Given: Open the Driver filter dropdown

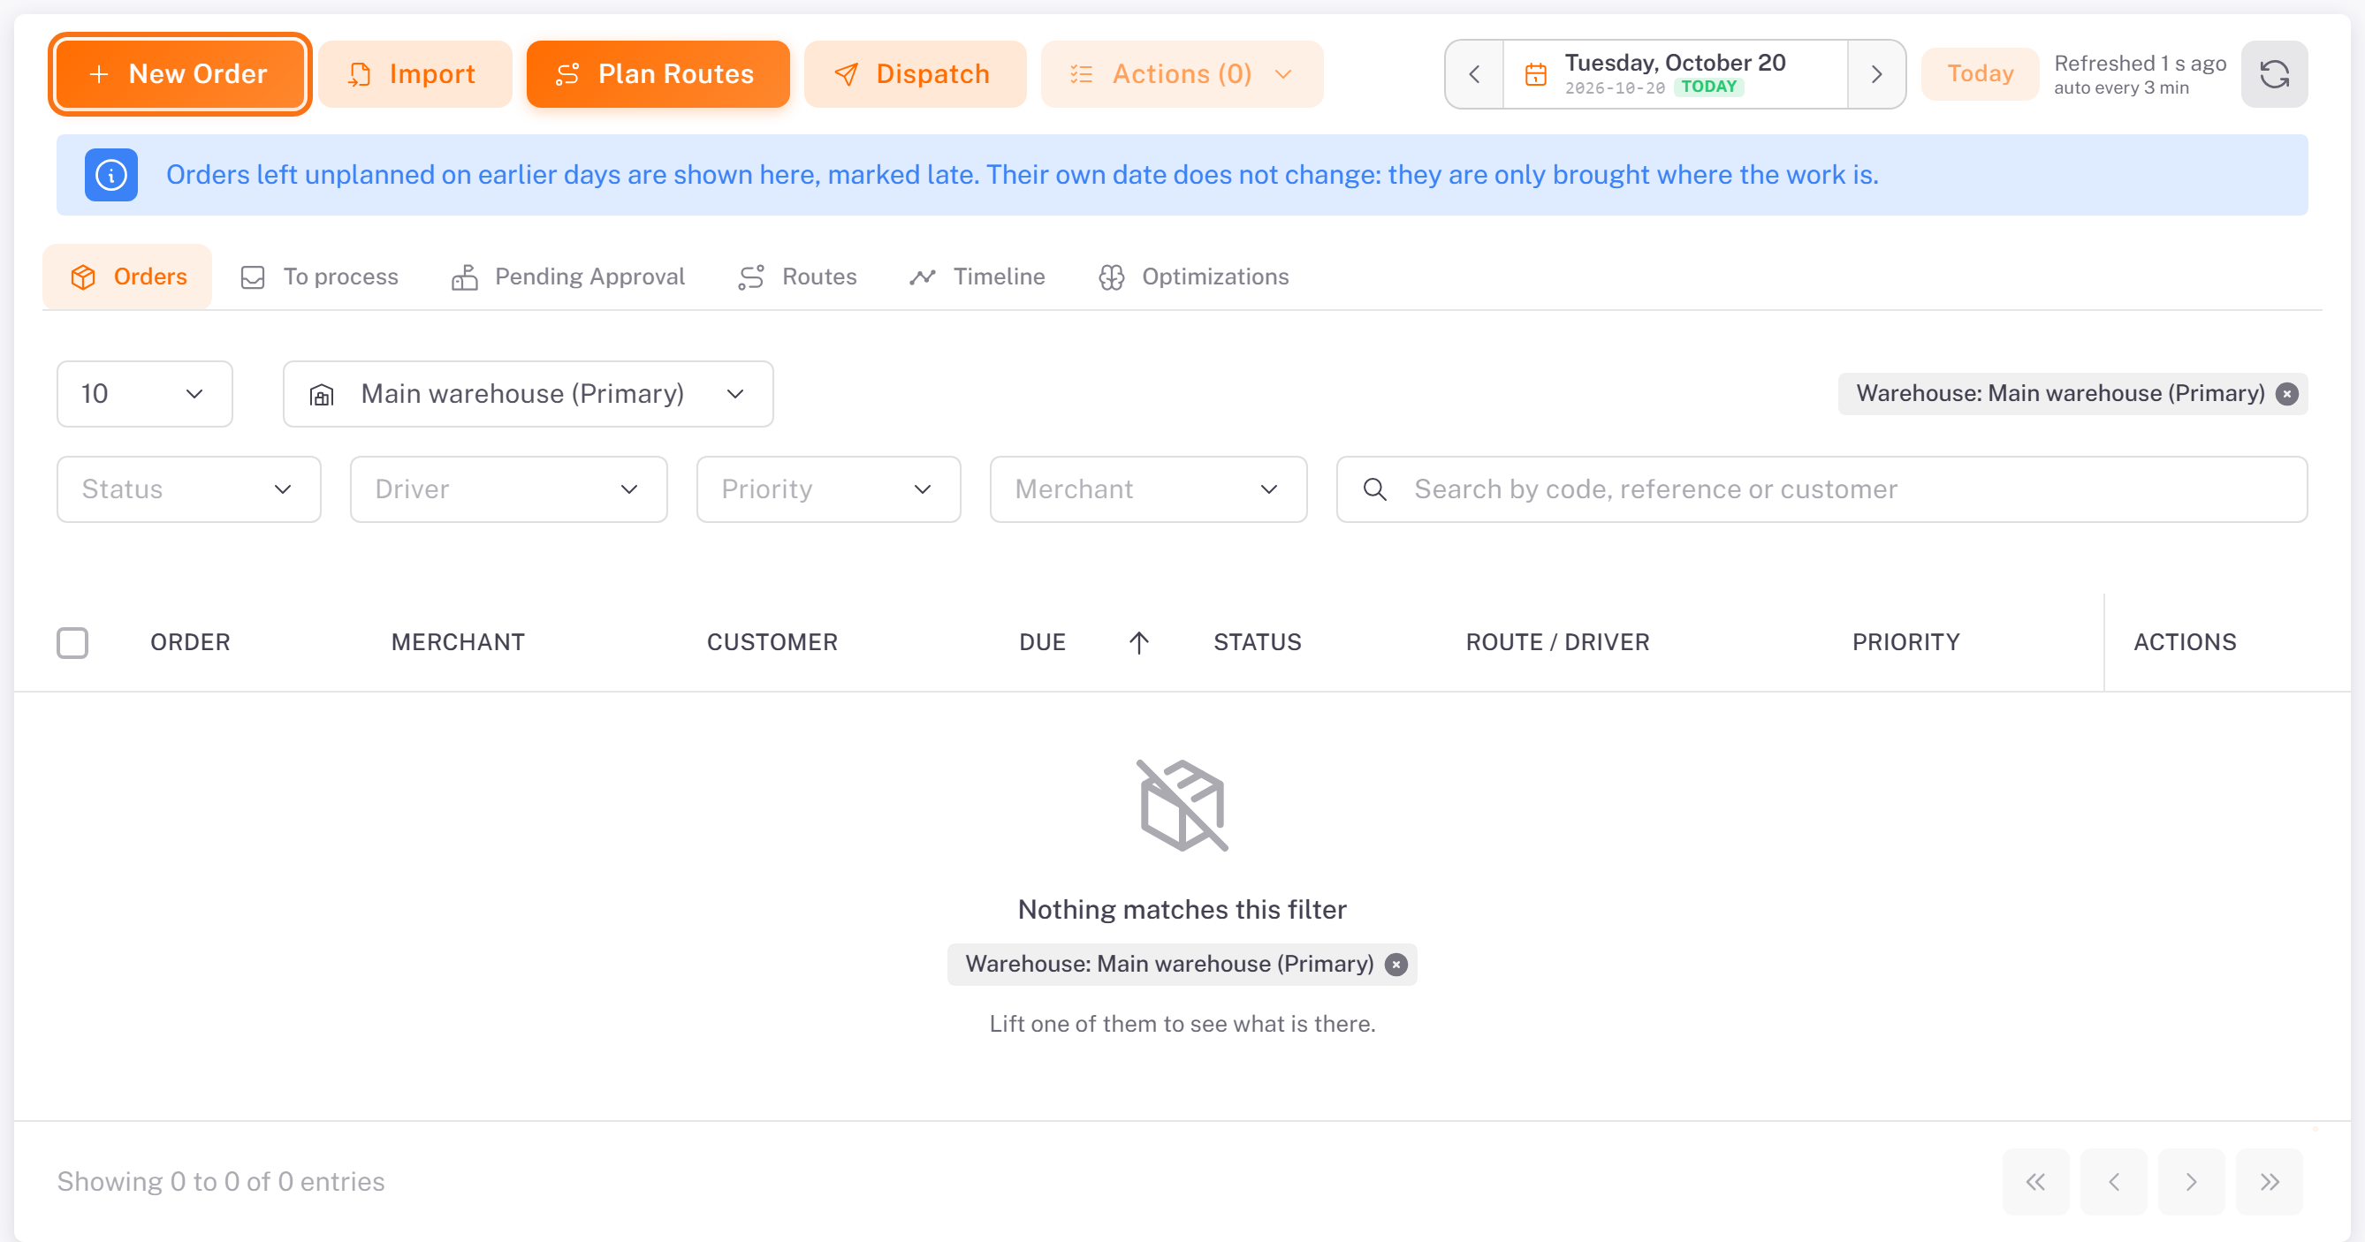Looking at the screenshot, I should tap(507, 489).
